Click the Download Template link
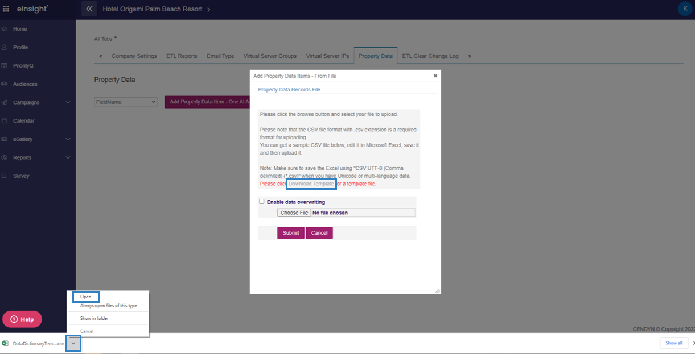This screenshot has width=695, height=354. point(311,184)
